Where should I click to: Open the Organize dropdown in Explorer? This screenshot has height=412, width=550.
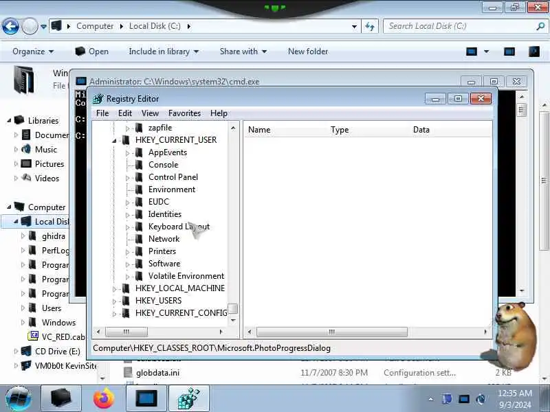pyautogui.click(x=33, y=51)
